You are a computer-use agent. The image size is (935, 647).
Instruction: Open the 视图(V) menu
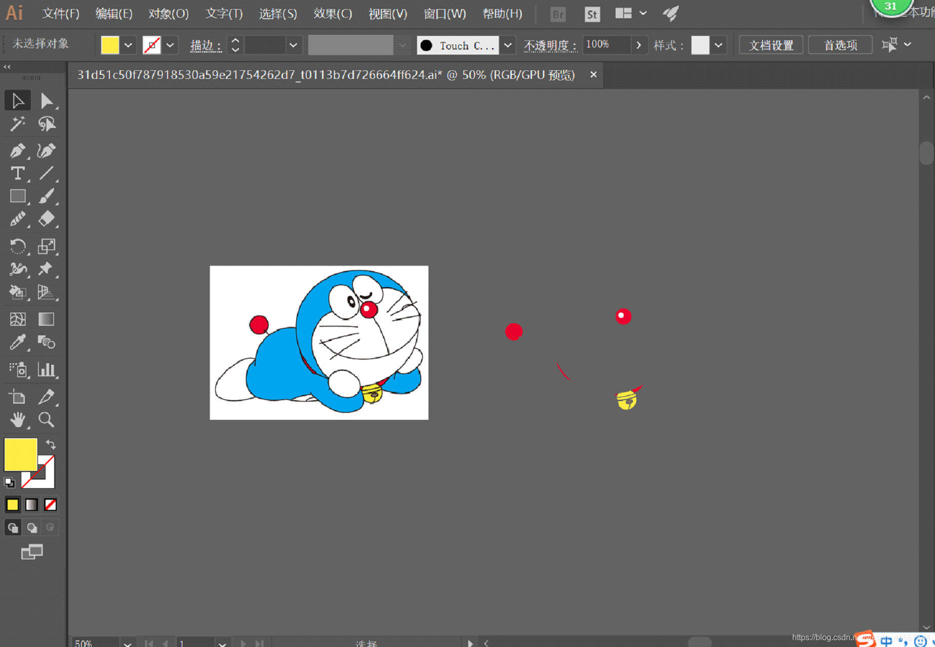click(x=388, y=14)
